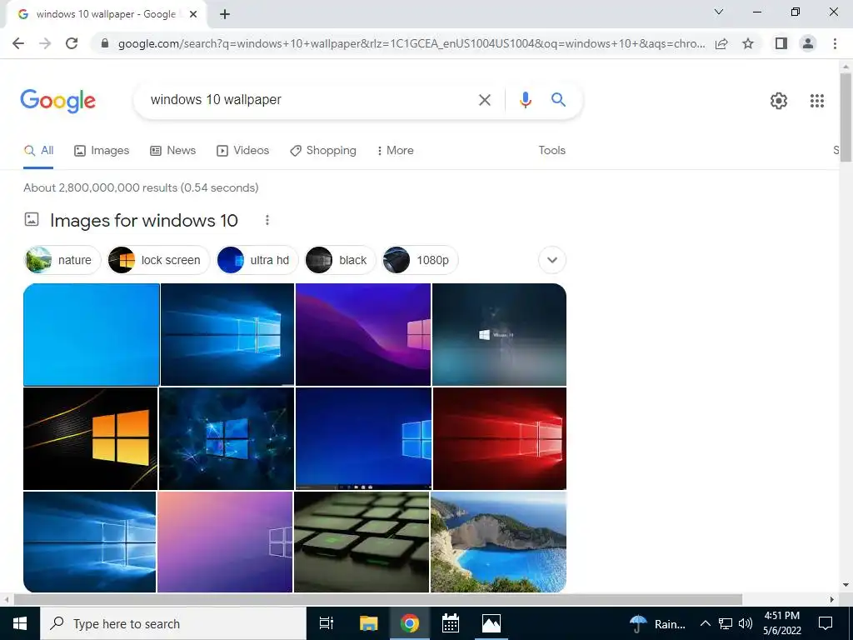
Task: Go back to the previous page
Action: 18,43
